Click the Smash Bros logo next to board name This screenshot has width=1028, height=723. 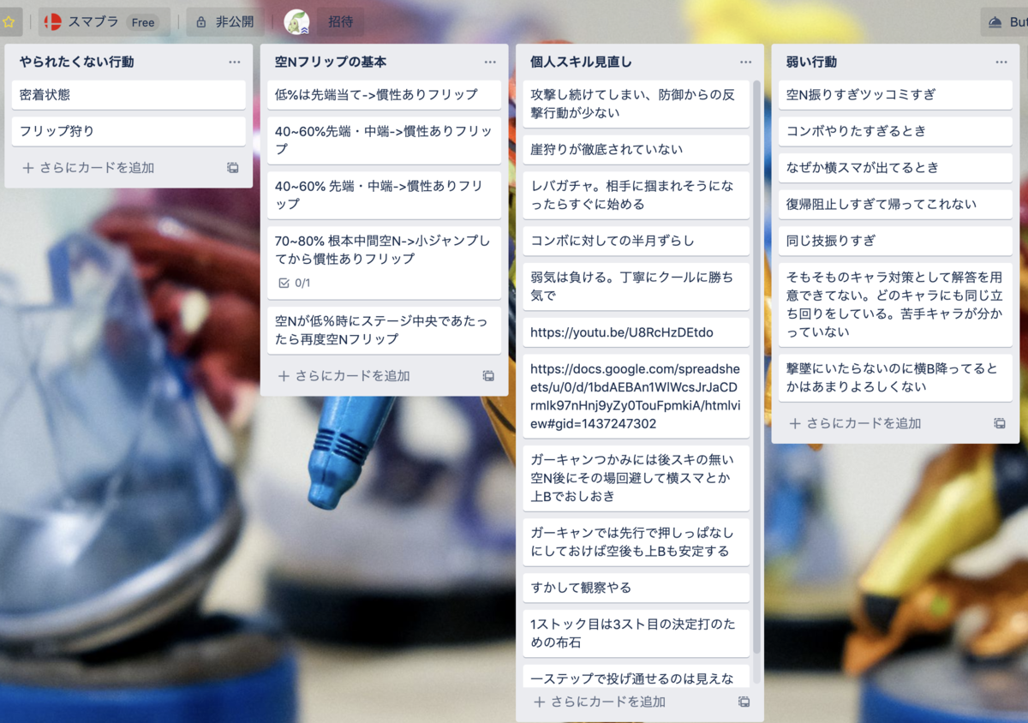point(51,21)
